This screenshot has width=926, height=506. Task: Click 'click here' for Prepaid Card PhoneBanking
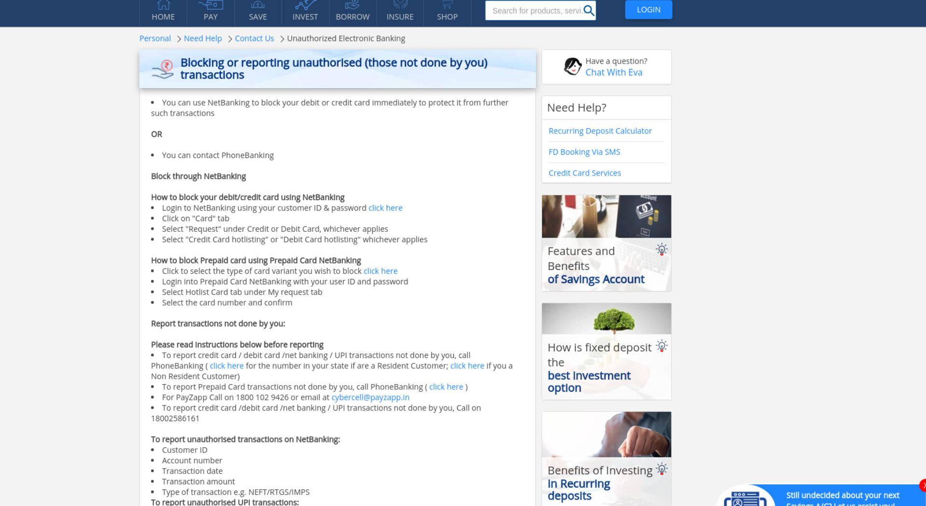pos(446,387)
